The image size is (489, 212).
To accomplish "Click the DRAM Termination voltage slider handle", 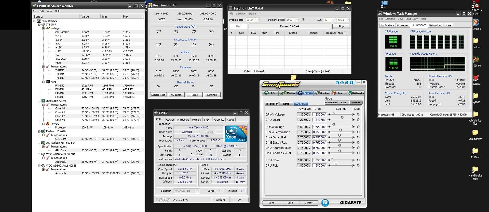I will coord(341,130).
